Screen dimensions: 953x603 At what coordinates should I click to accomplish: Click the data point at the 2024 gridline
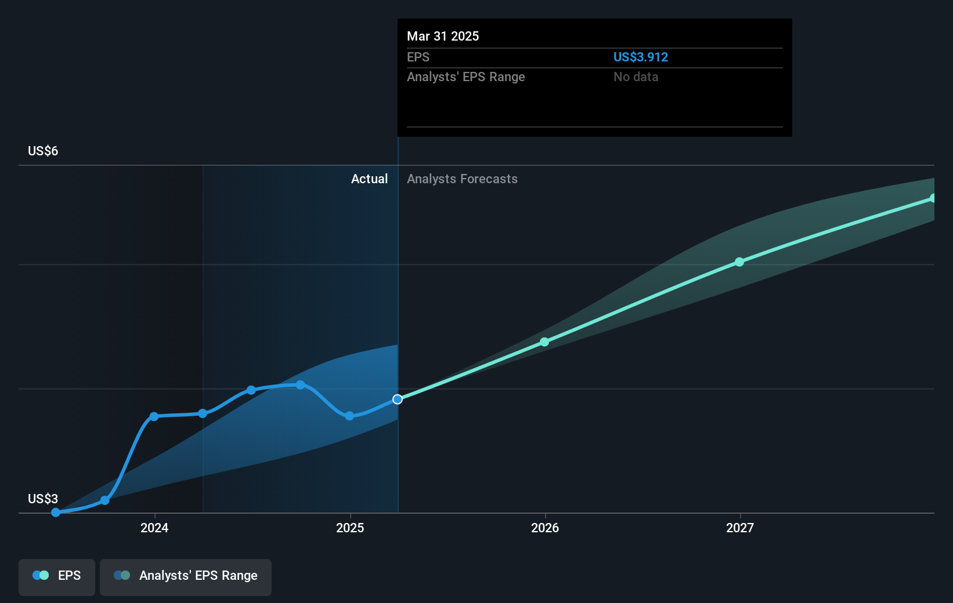coord(154,416)
